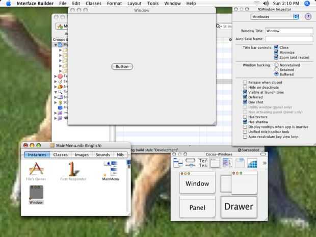Enable Display tooltips when app is inactive
Viewport: 316px width, 237px height.
pyautogui.click(x=245, y=127)
